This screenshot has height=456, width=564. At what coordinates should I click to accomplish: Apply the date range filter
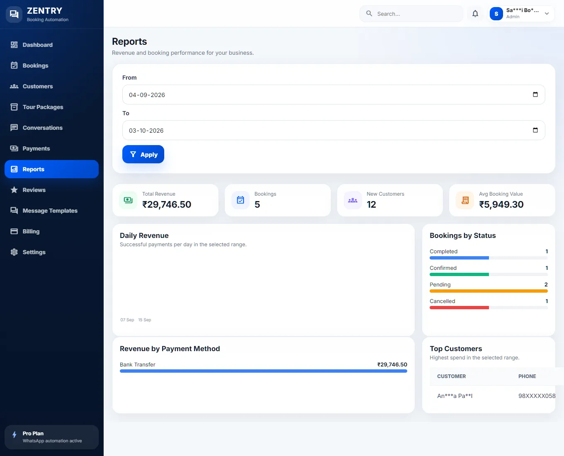coord(143,154)
